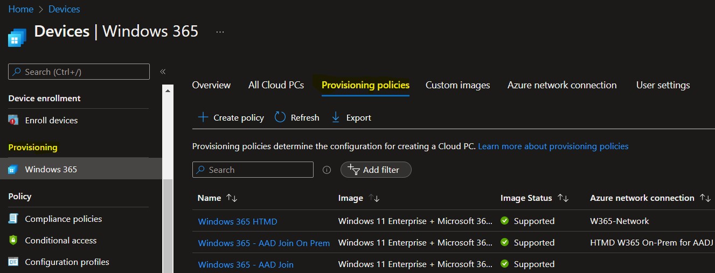Screen dimensions: 715x273
Task: Open Learn more about provisioning policies link
Action: pos(553,146)
